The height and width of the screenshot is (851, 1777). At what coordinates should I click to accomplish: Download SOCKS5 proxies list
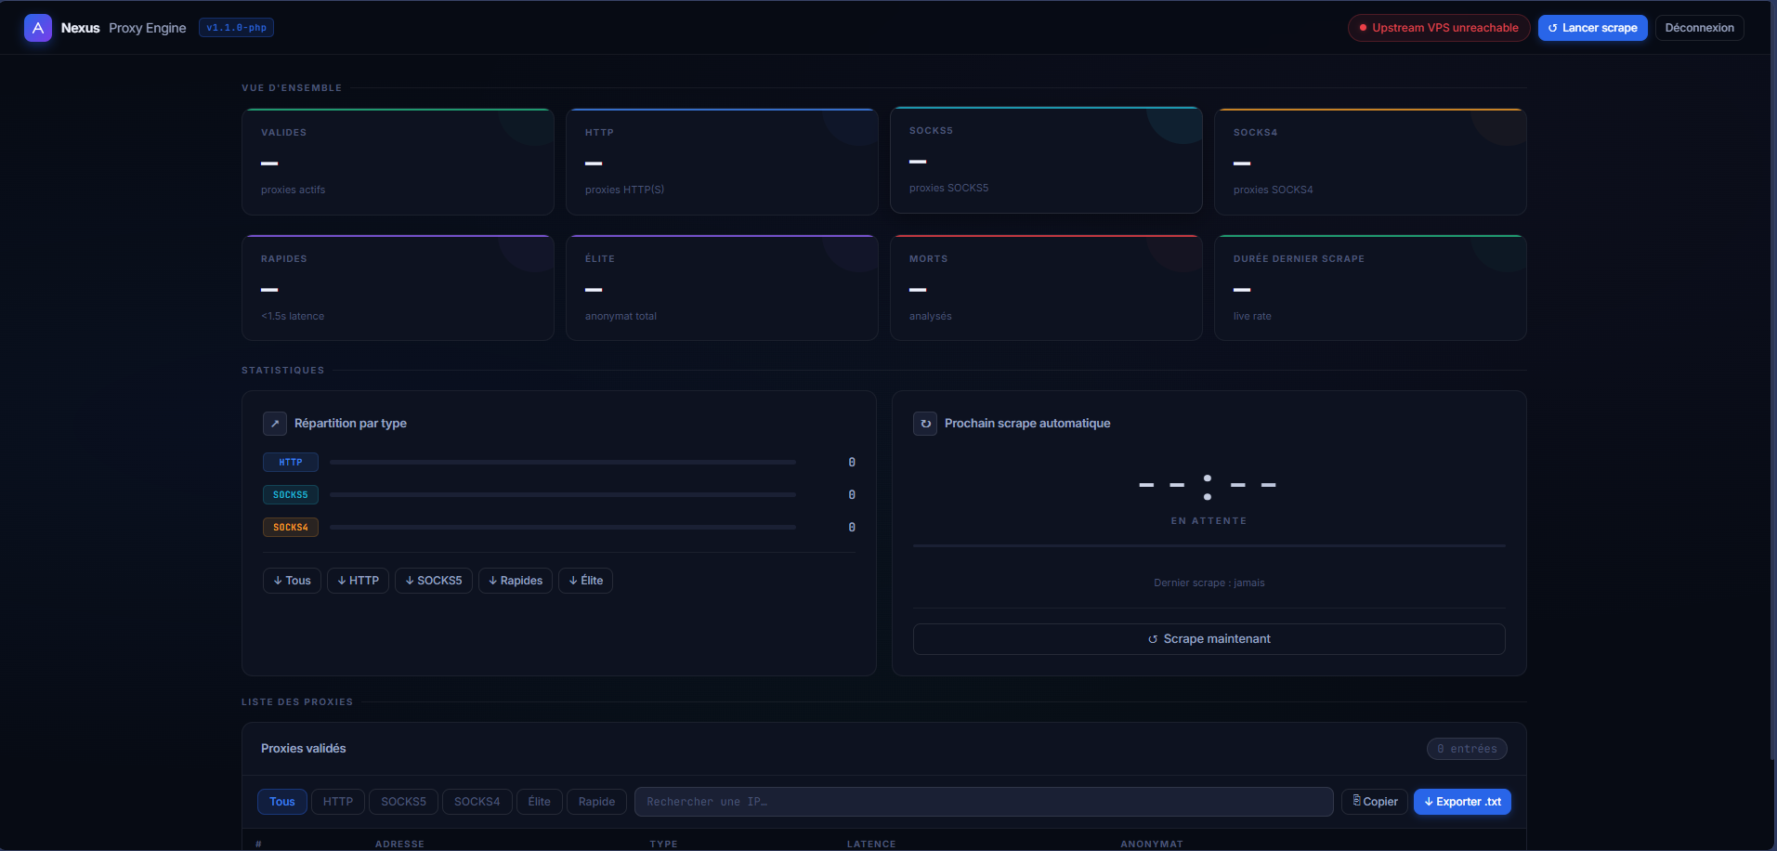(434, 581)
